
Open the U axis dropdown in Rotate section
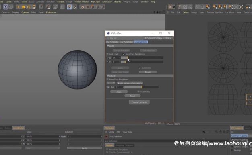tap(111, 83)
